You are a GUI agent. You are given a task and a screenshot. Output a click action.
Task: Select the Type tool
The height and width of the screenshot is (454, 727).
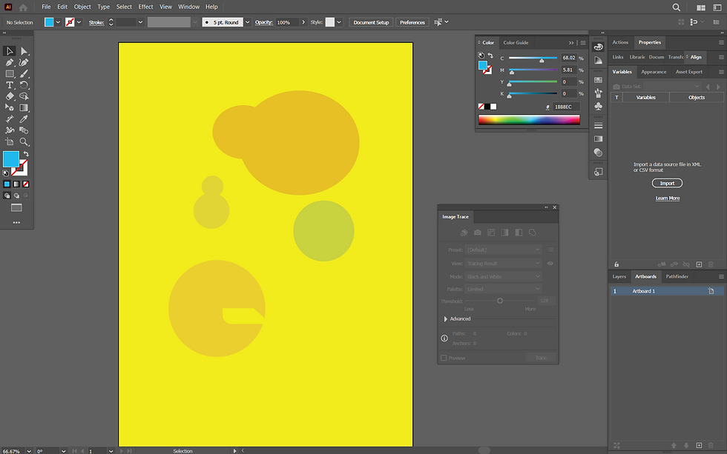(9, 85)
